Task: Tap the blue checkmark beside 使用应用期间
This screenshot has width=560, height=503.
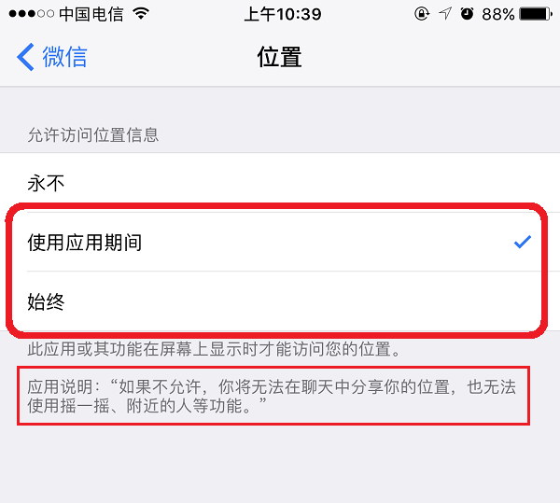Action: (523, 242)
